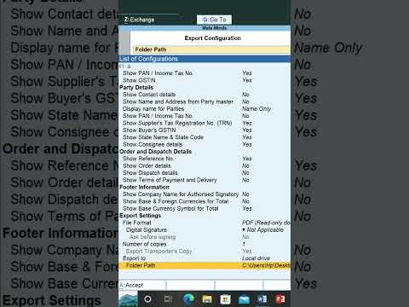409x307 pixels.
Task: Open Microsoft Store taskbar icon
Action: coord(226,299)
